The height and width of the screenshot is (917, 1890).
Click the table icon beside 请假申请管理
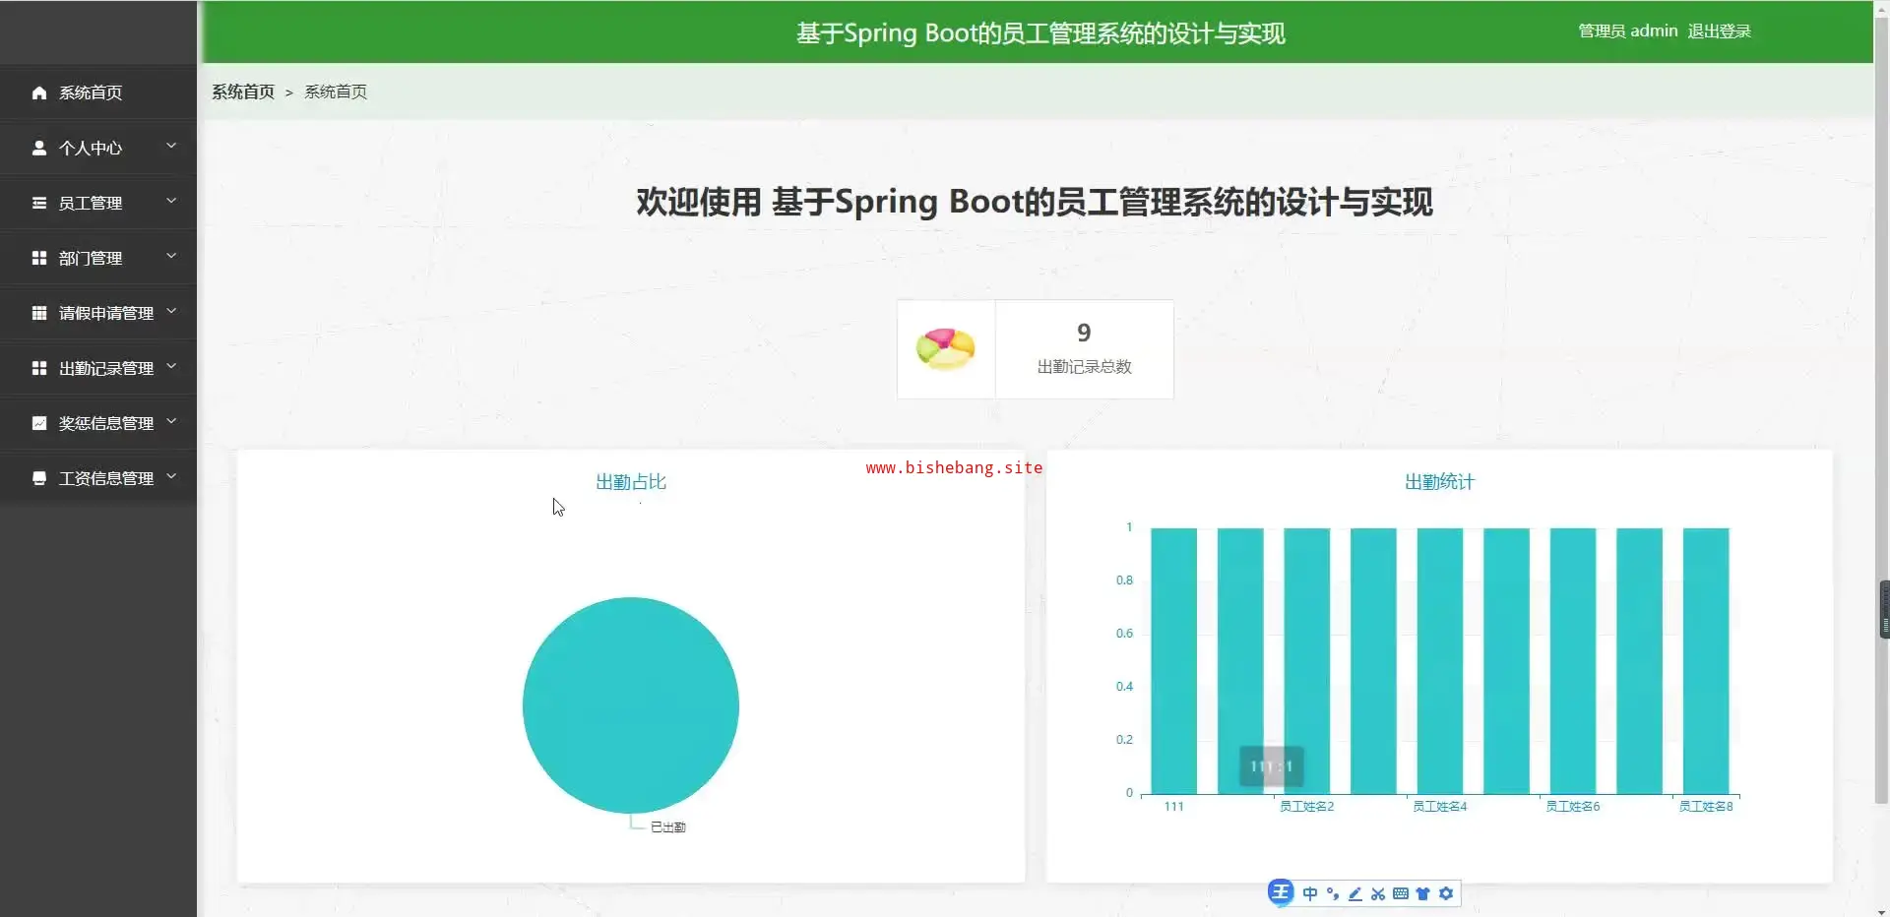tap(39, 313)
